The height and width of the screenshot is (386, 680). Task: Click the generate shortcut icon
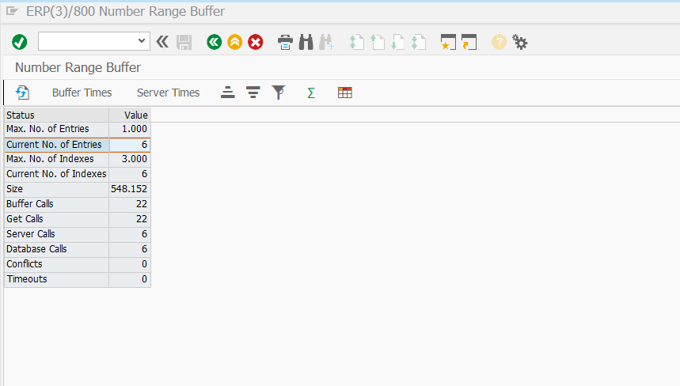click(469, 42)
